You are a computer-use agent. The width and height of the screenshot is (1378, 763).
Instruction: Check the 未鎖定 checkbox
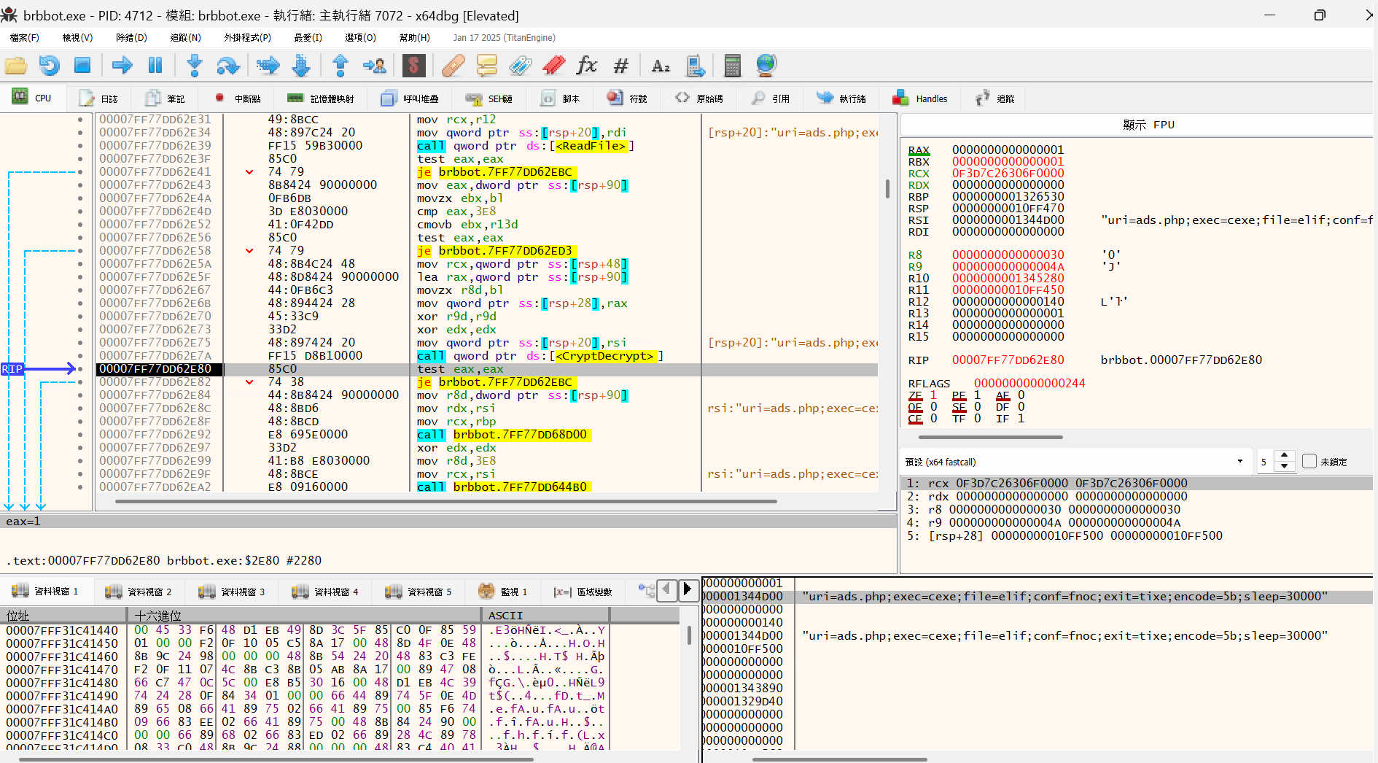click(1309, 462)
